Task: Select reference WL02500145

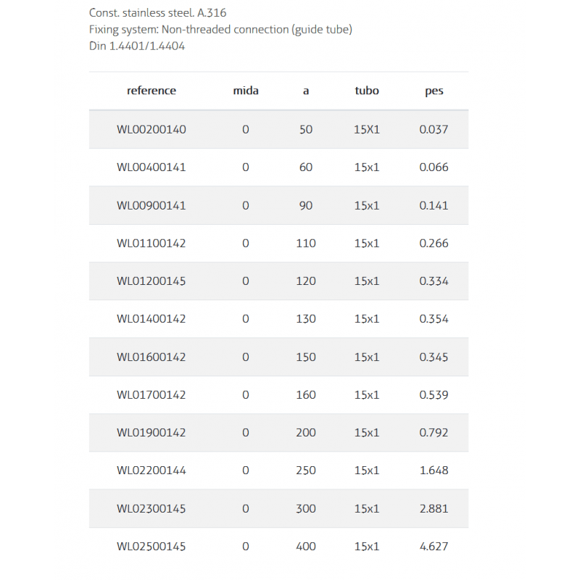Action: (x=152, y=547)
